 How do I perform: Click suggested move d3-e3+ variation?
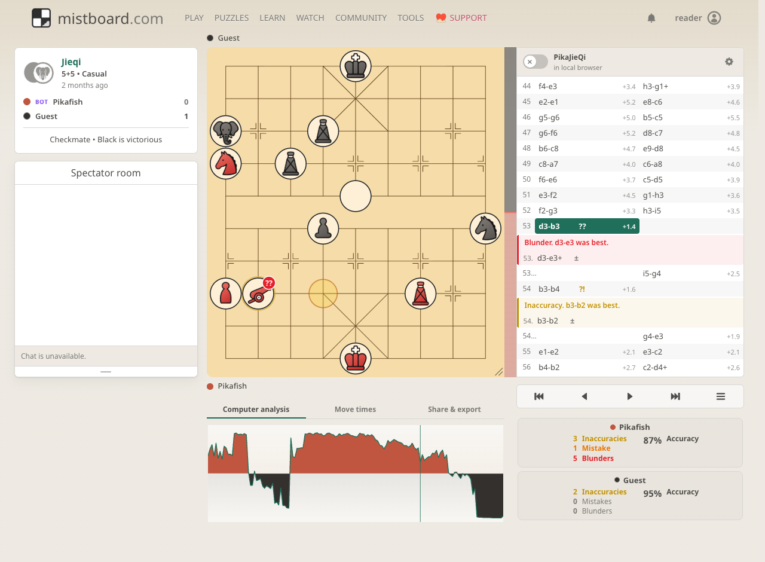pos(550,258)
